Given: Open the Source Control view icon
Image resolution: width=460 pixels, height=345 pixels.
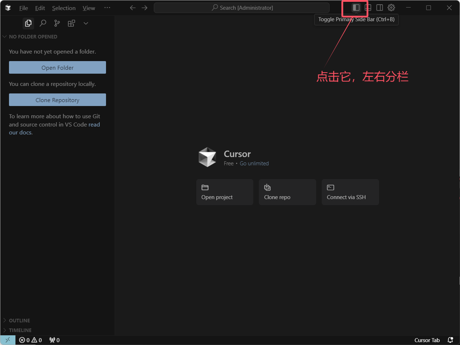Looking at the screenshot, I should pyautogui.click(x=57, y=23).
